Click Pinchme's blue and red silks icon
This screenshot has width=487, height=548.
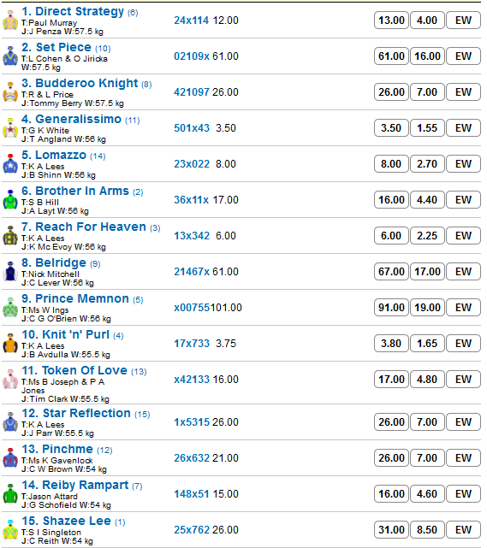(x=10, y=458)
